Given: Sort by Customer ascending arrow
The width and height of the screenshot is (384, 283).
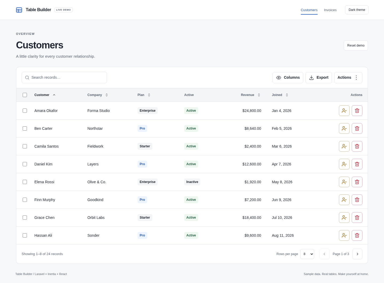Looking at the screenshot, I should click(54, 95).
